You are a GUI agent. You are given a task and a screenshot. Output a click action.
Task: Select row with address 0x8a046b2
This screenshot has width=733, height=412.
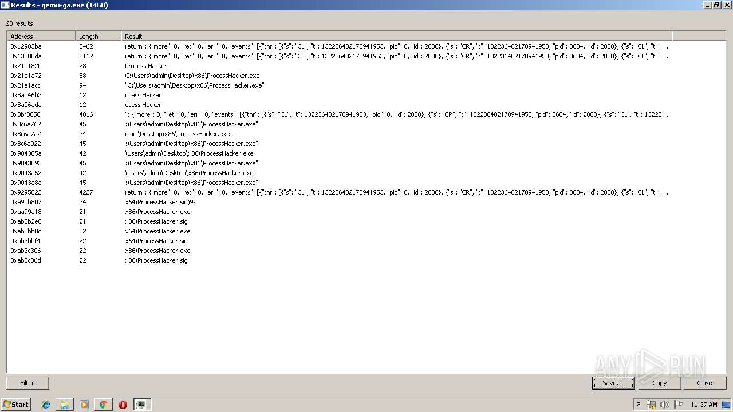(x=340, y=95)
